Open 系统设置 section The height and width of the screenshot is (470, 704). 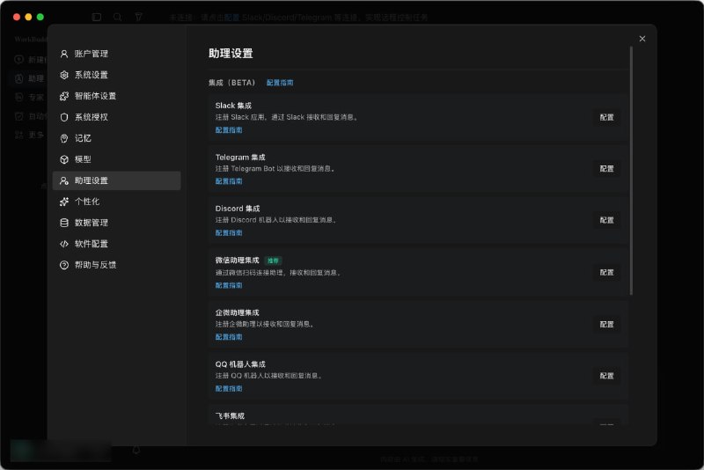pos(117,75)
